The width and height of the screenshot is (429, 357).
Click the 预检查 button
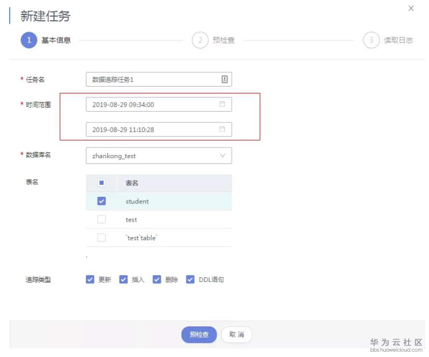[199, 335]
